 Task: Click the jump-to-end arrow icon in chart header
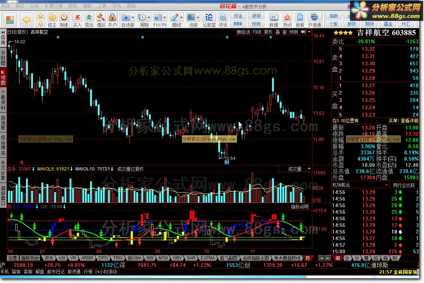point(303,32)
